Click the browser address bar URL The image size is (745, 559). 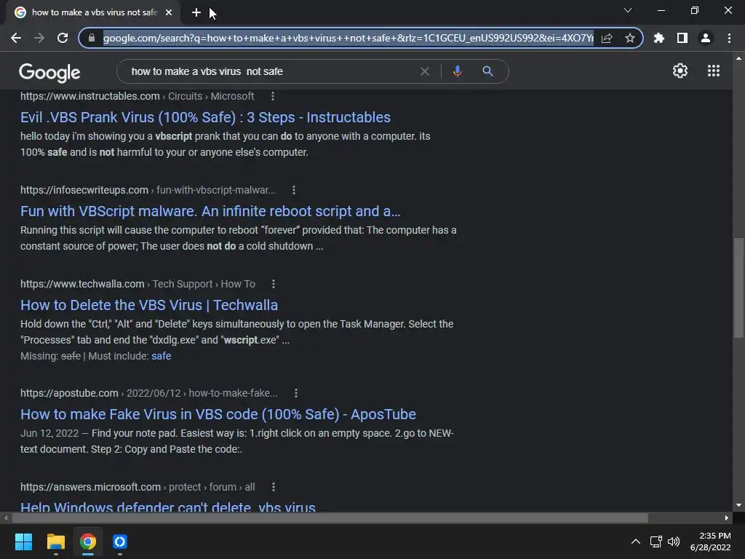348,38
